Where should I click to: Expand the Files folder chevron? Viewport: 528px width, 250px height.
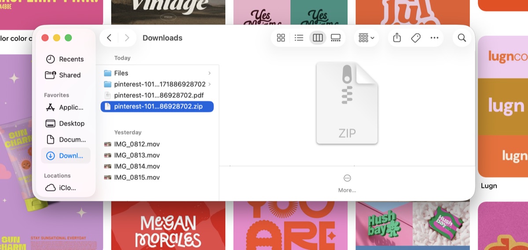point(209,73)
